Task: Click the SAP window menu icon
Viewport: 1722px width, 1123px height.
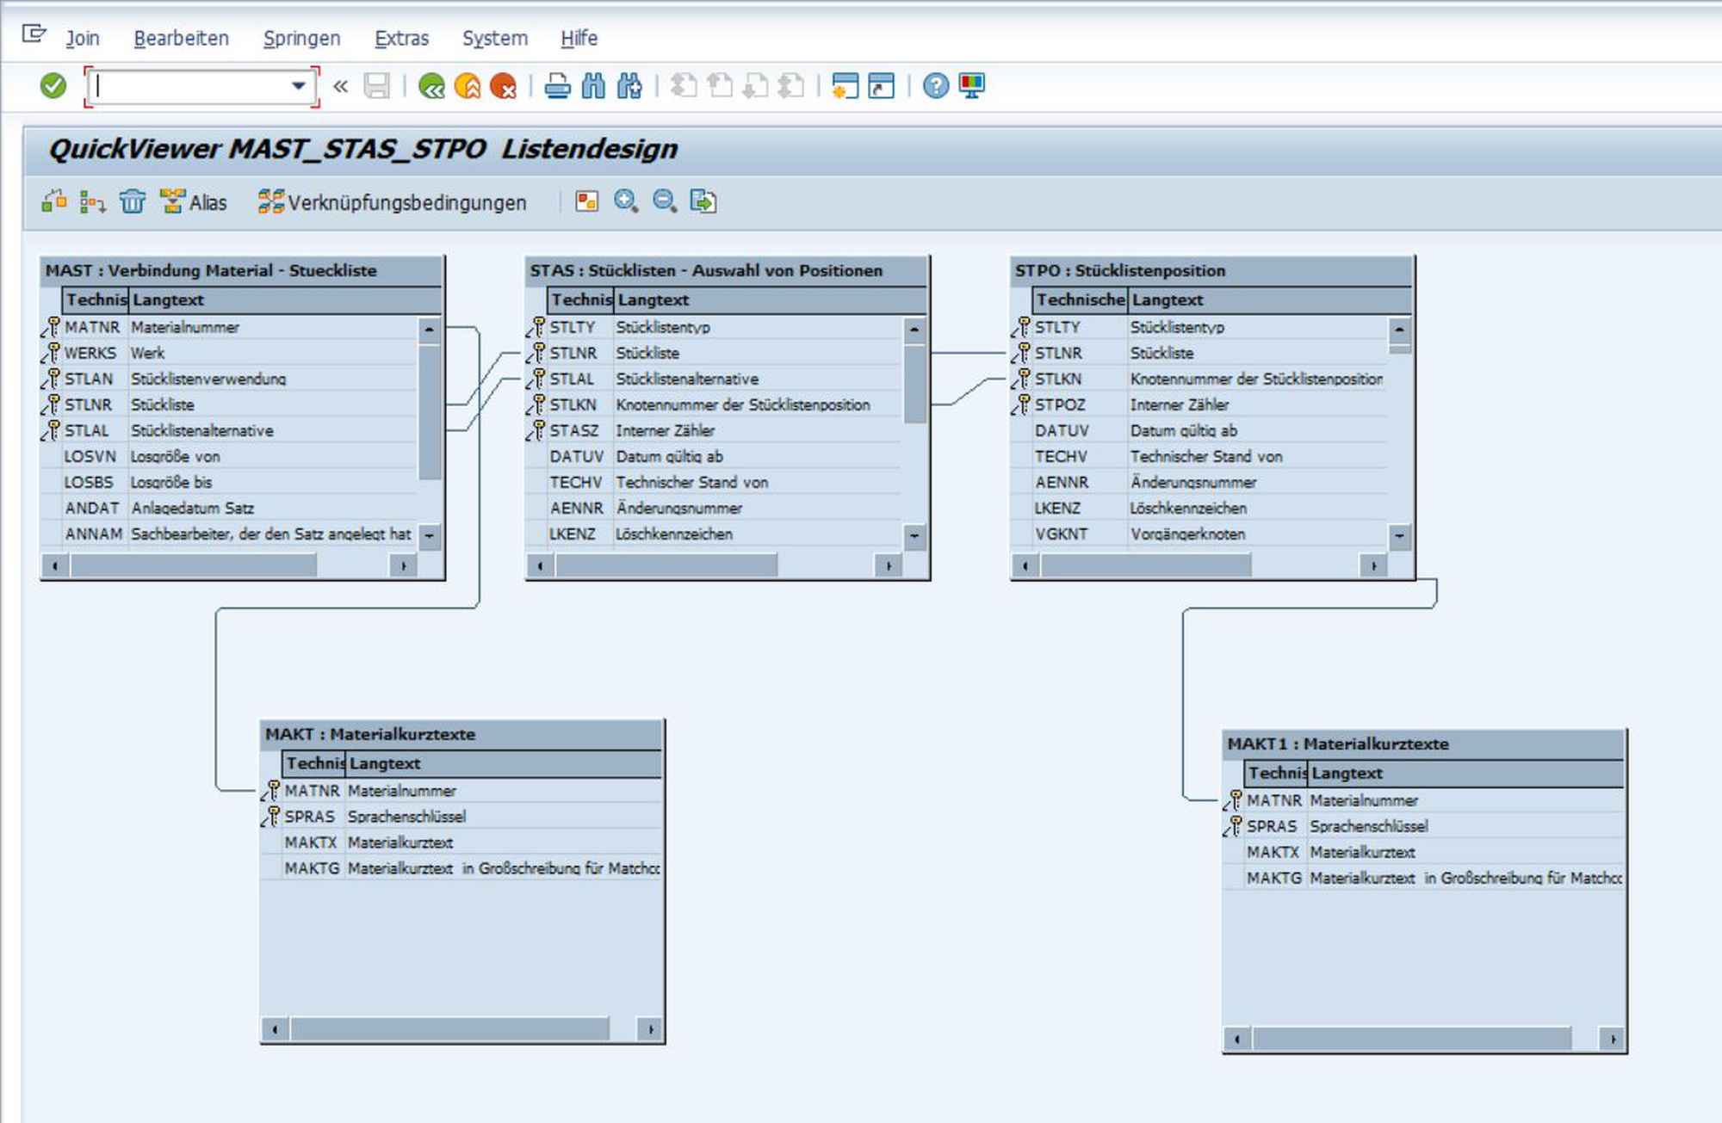Action: 34,34
